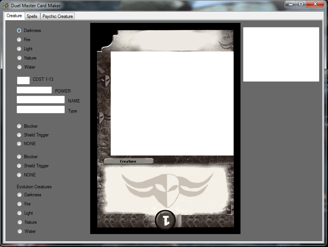The image size is (328, 247).
Task: Click the white card artwork area
Action: pos(172,104)
